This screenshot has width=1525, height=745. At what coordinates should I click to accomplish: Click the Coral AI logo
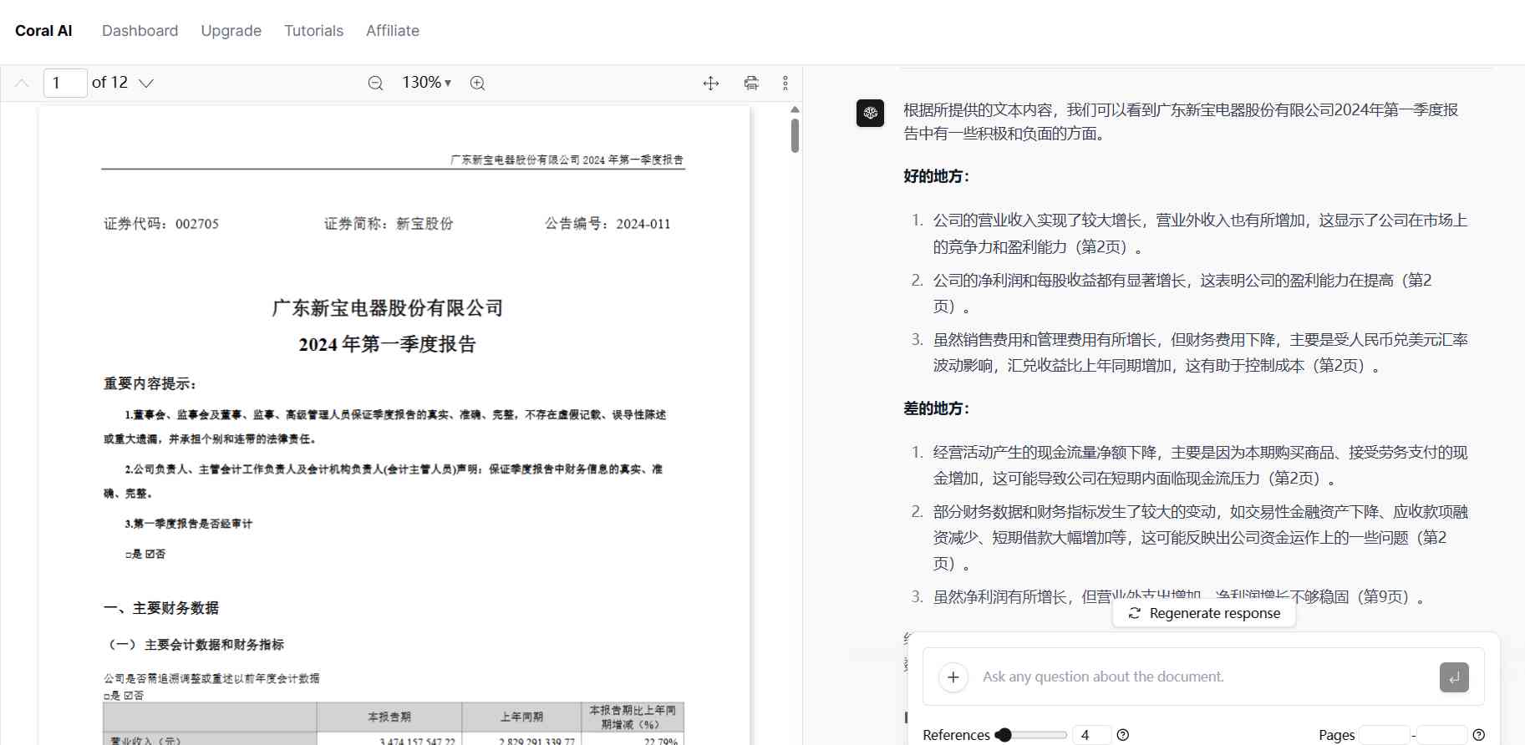pyautogui.click(x=43, y=31)
